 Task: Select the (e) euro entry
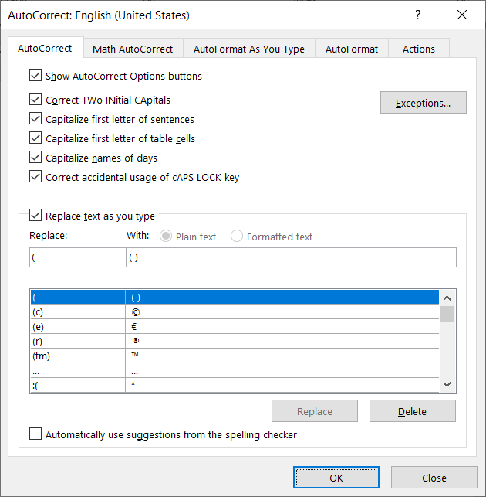coord(235,326)
